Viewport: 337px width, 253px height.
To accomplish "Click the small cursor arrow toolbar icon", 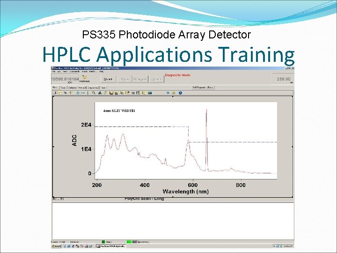I will coord(65,93).
